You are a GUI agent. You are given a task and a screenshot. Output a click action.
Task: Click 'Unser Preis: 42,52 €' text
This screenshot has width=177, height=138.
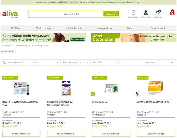[146, 123]
